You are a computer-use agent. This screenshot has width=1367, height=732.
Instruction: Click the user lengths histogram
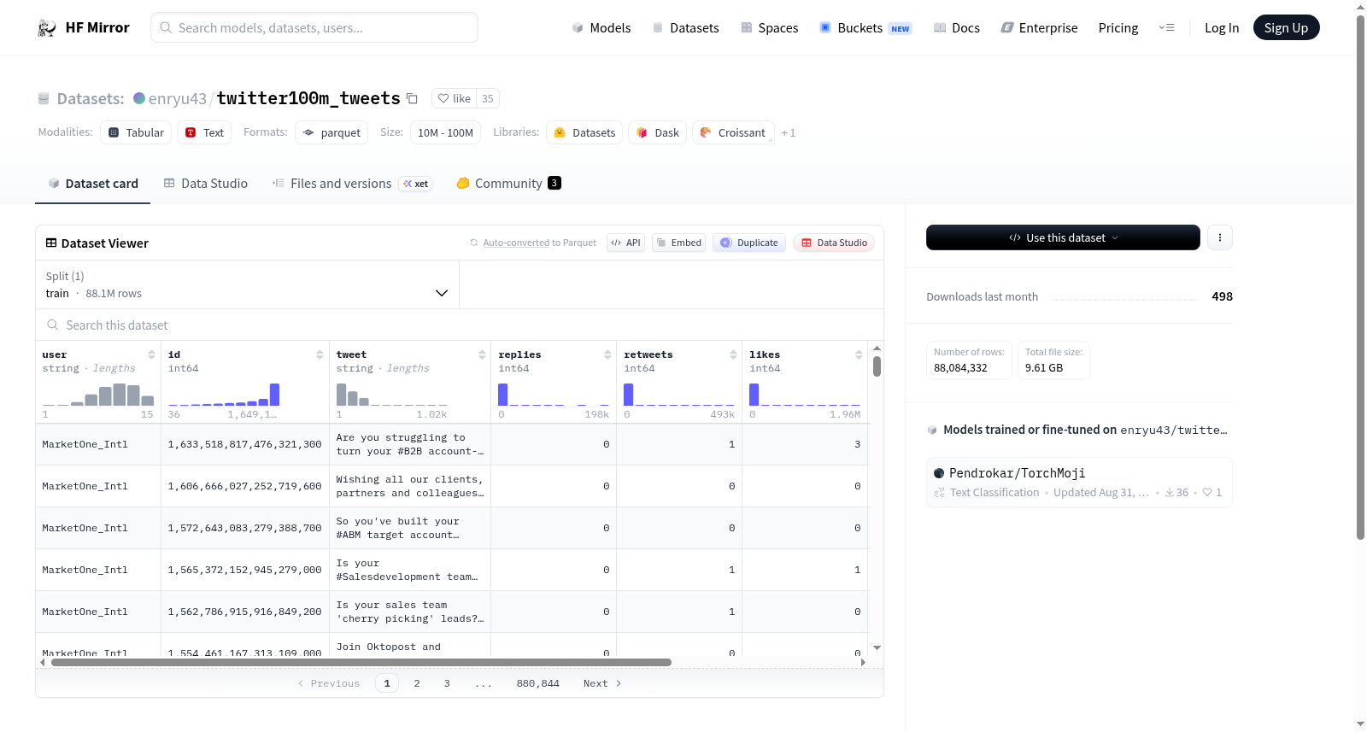tap(98, 394)
